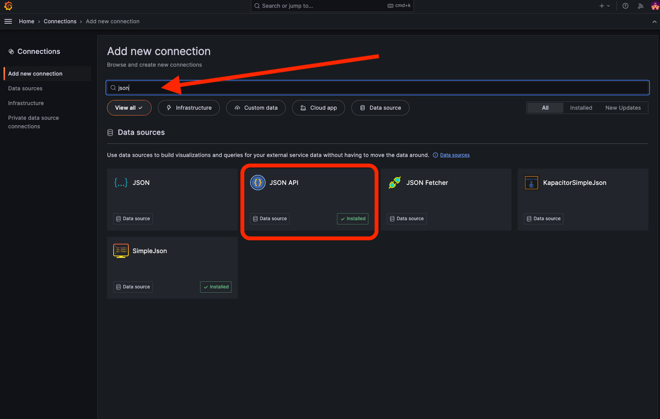This screenshot has width=660, height=419.
Task: Open the KapacitorSimpleJson card
Action: tap(583, 200)
